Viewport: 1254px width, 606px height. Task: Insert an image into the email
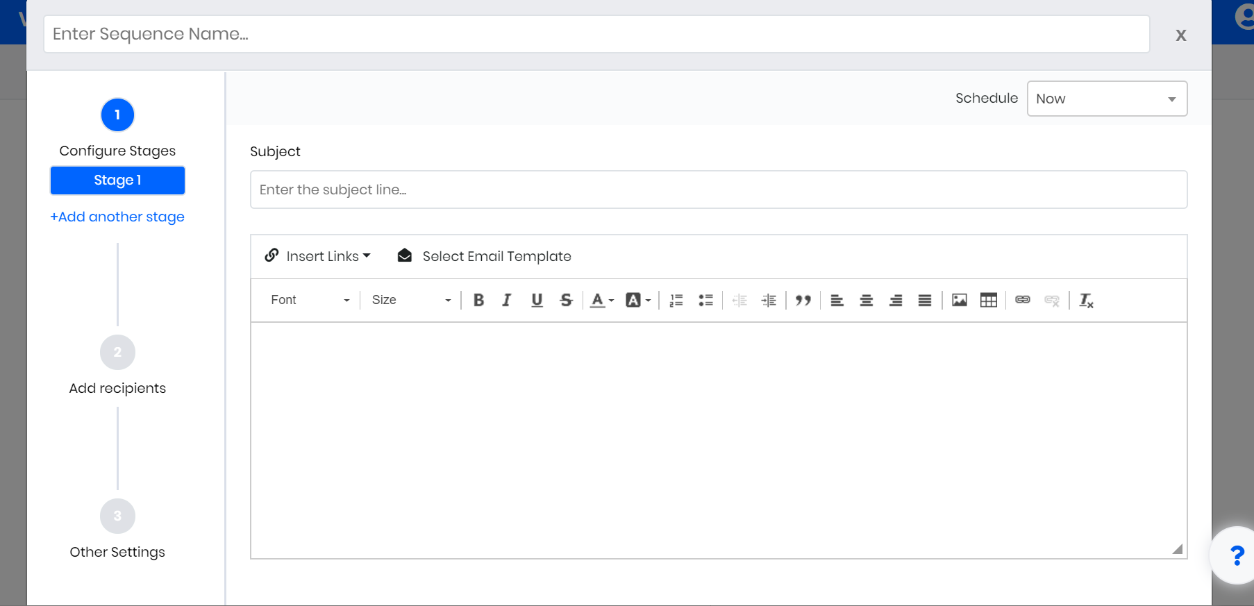(x=960, y=300)
